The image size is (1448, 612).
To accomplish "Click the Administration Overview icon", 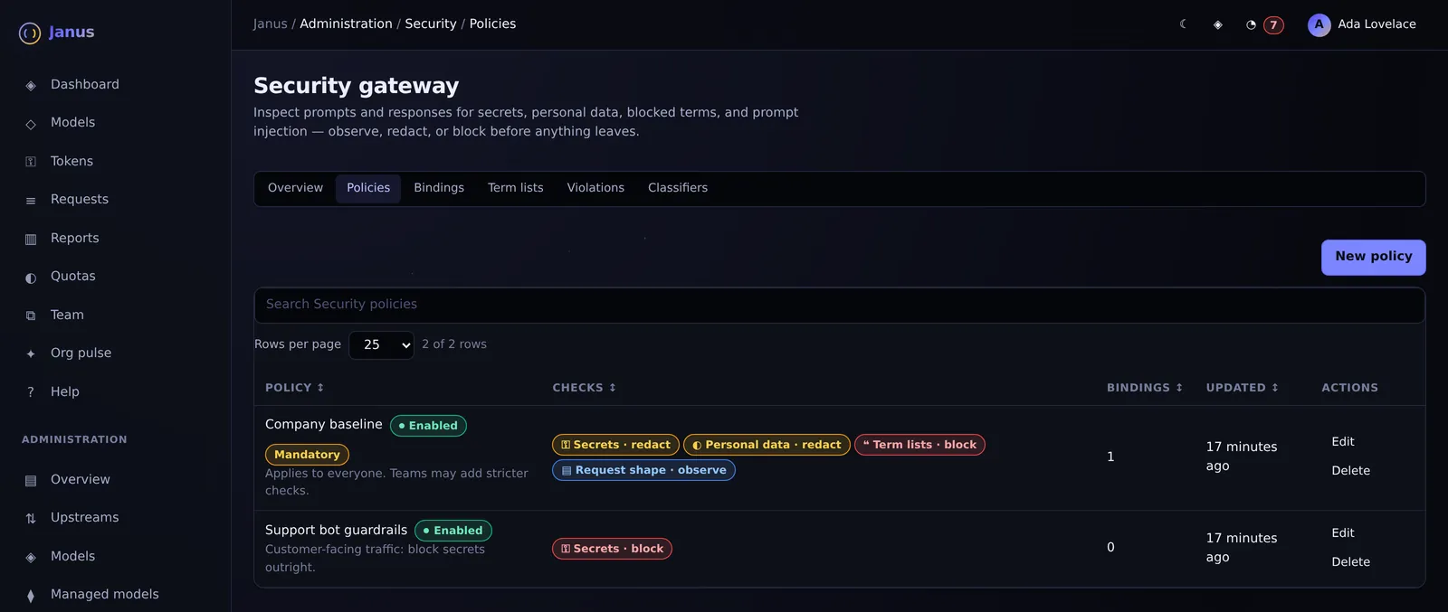I will click(x=31, y=480).
